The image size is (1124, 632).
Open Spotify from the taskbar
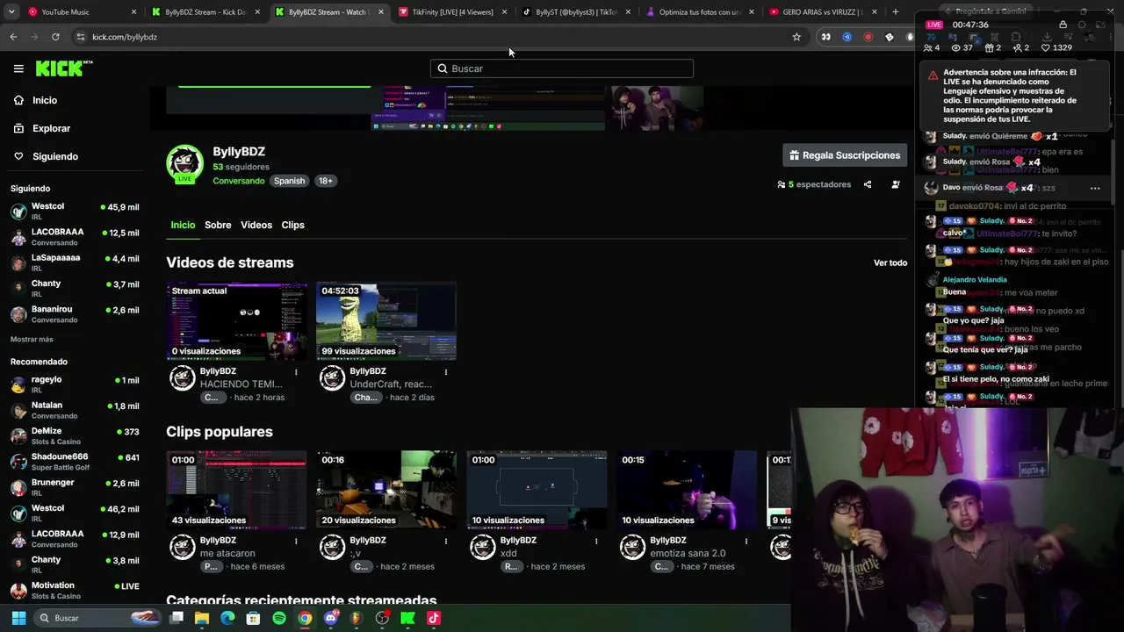tap(279, 618)
